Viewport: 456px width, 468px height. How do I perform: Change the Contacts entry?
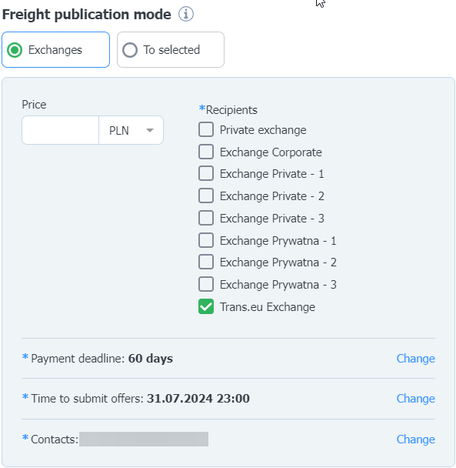click(415, 440)
